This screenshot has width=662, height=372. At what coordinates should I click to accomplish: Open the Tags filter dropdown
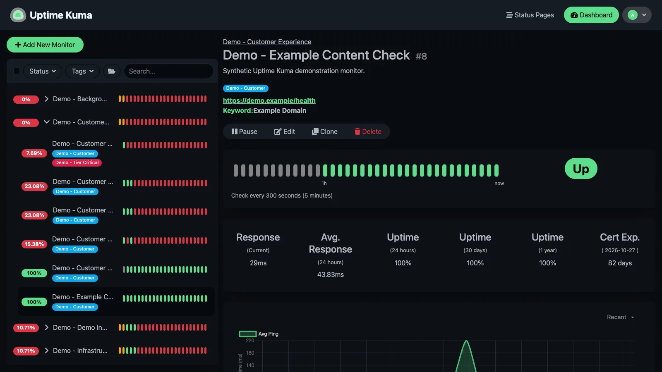(82, 71)
